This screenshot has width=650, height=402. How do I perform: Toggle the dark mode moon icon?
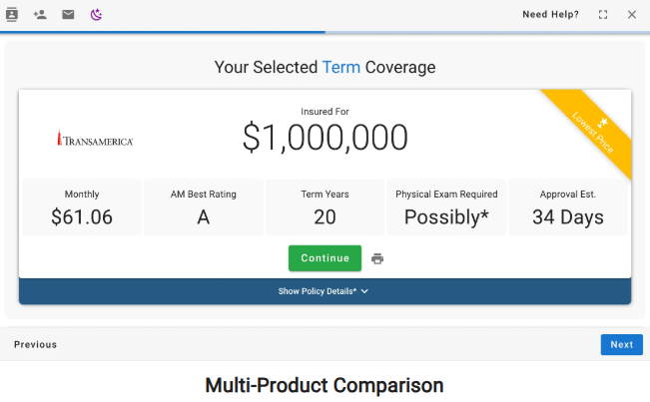point(96,15)
